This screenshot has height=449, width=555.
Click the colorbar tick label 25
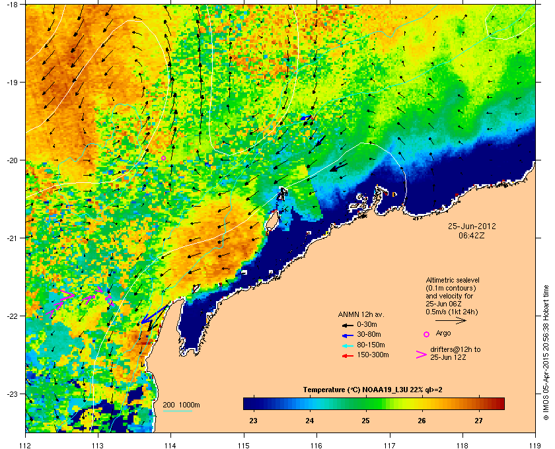[365, 421]
